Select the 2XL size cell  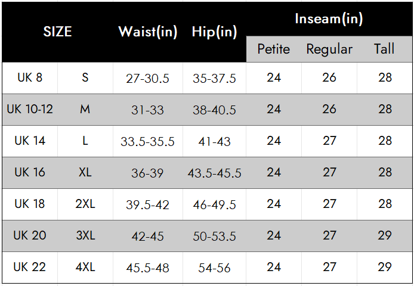pos(85,204)
